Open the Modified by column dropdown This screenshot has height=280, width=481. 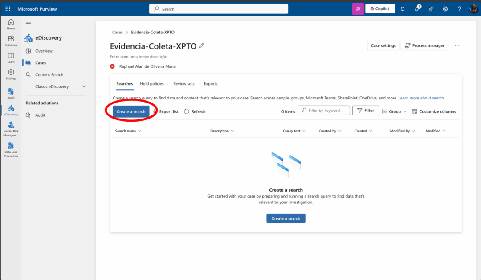pyautogui.click(x=413, y=131)
